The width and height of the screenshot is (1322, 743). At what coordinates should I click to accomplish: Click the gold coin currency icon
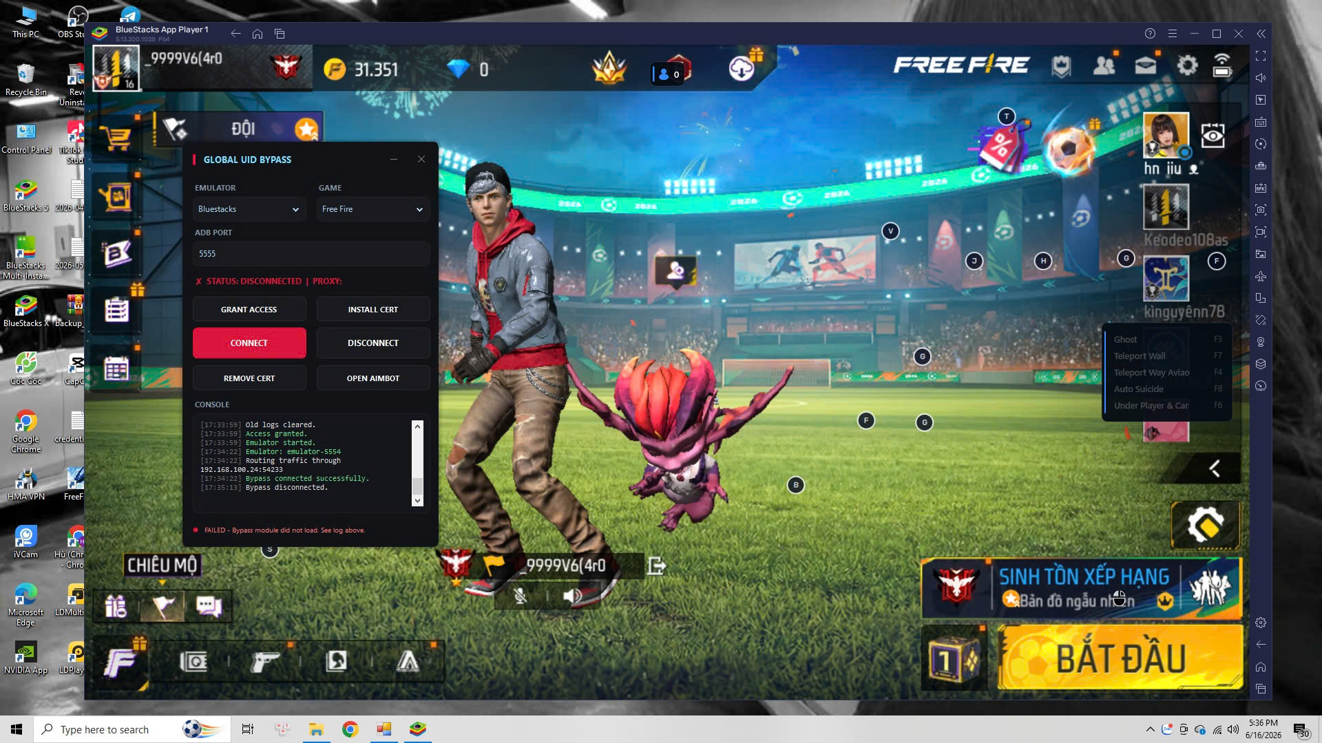[x=334, y=69]
